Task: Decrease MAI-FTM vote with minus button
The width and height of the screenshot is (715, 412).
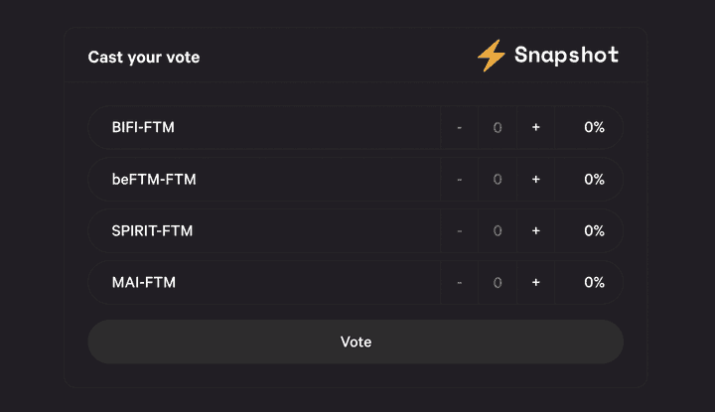Action: [x=459, y=282]
